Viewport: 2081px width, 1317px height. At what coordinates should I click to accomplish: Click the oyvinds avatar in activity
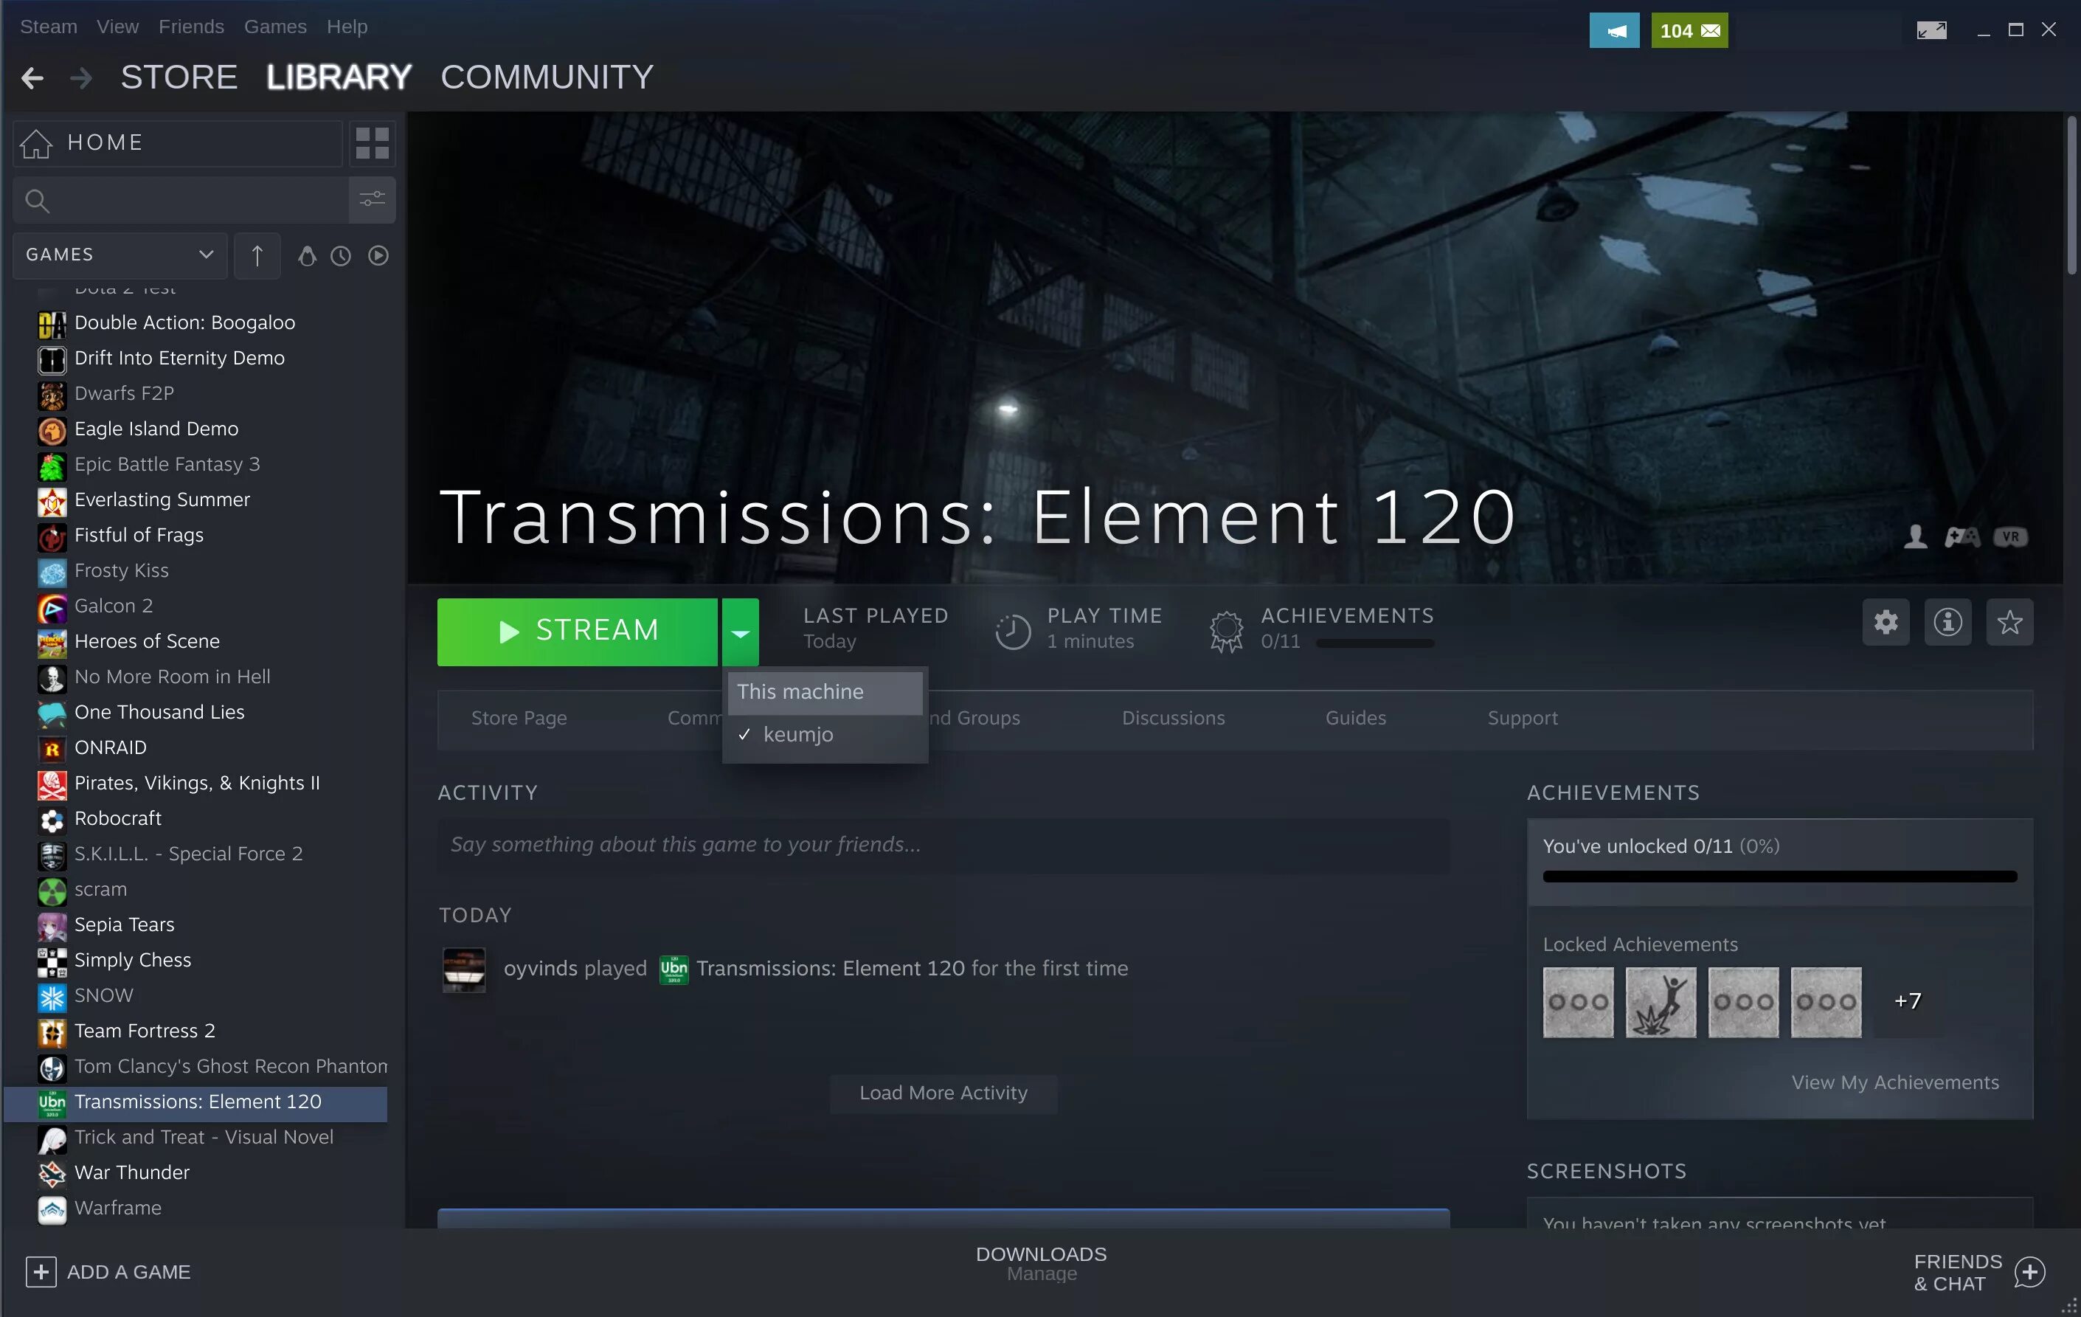coord(464,969)
